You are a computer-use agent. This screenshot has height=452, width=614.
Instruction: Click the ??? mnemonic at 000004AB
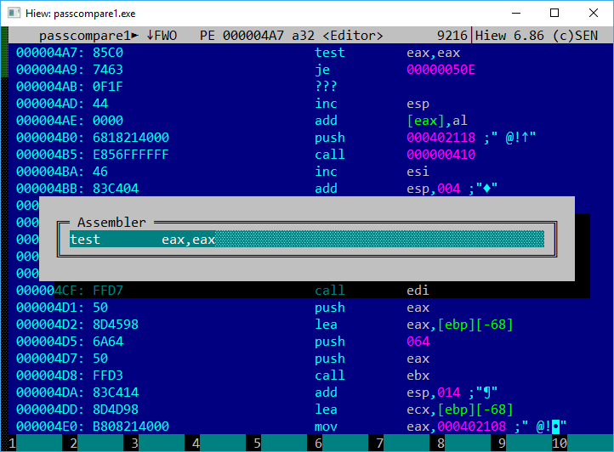tap(326, 87)
